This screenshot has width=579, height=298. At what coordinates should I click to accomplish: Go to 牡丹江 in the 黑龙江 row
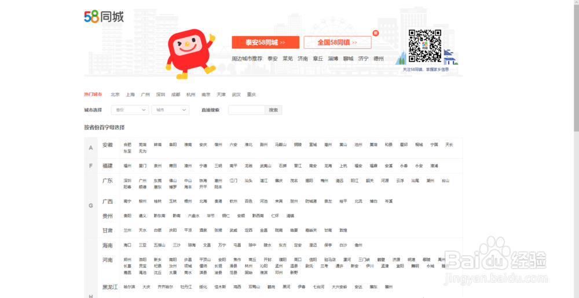[186, 287]
